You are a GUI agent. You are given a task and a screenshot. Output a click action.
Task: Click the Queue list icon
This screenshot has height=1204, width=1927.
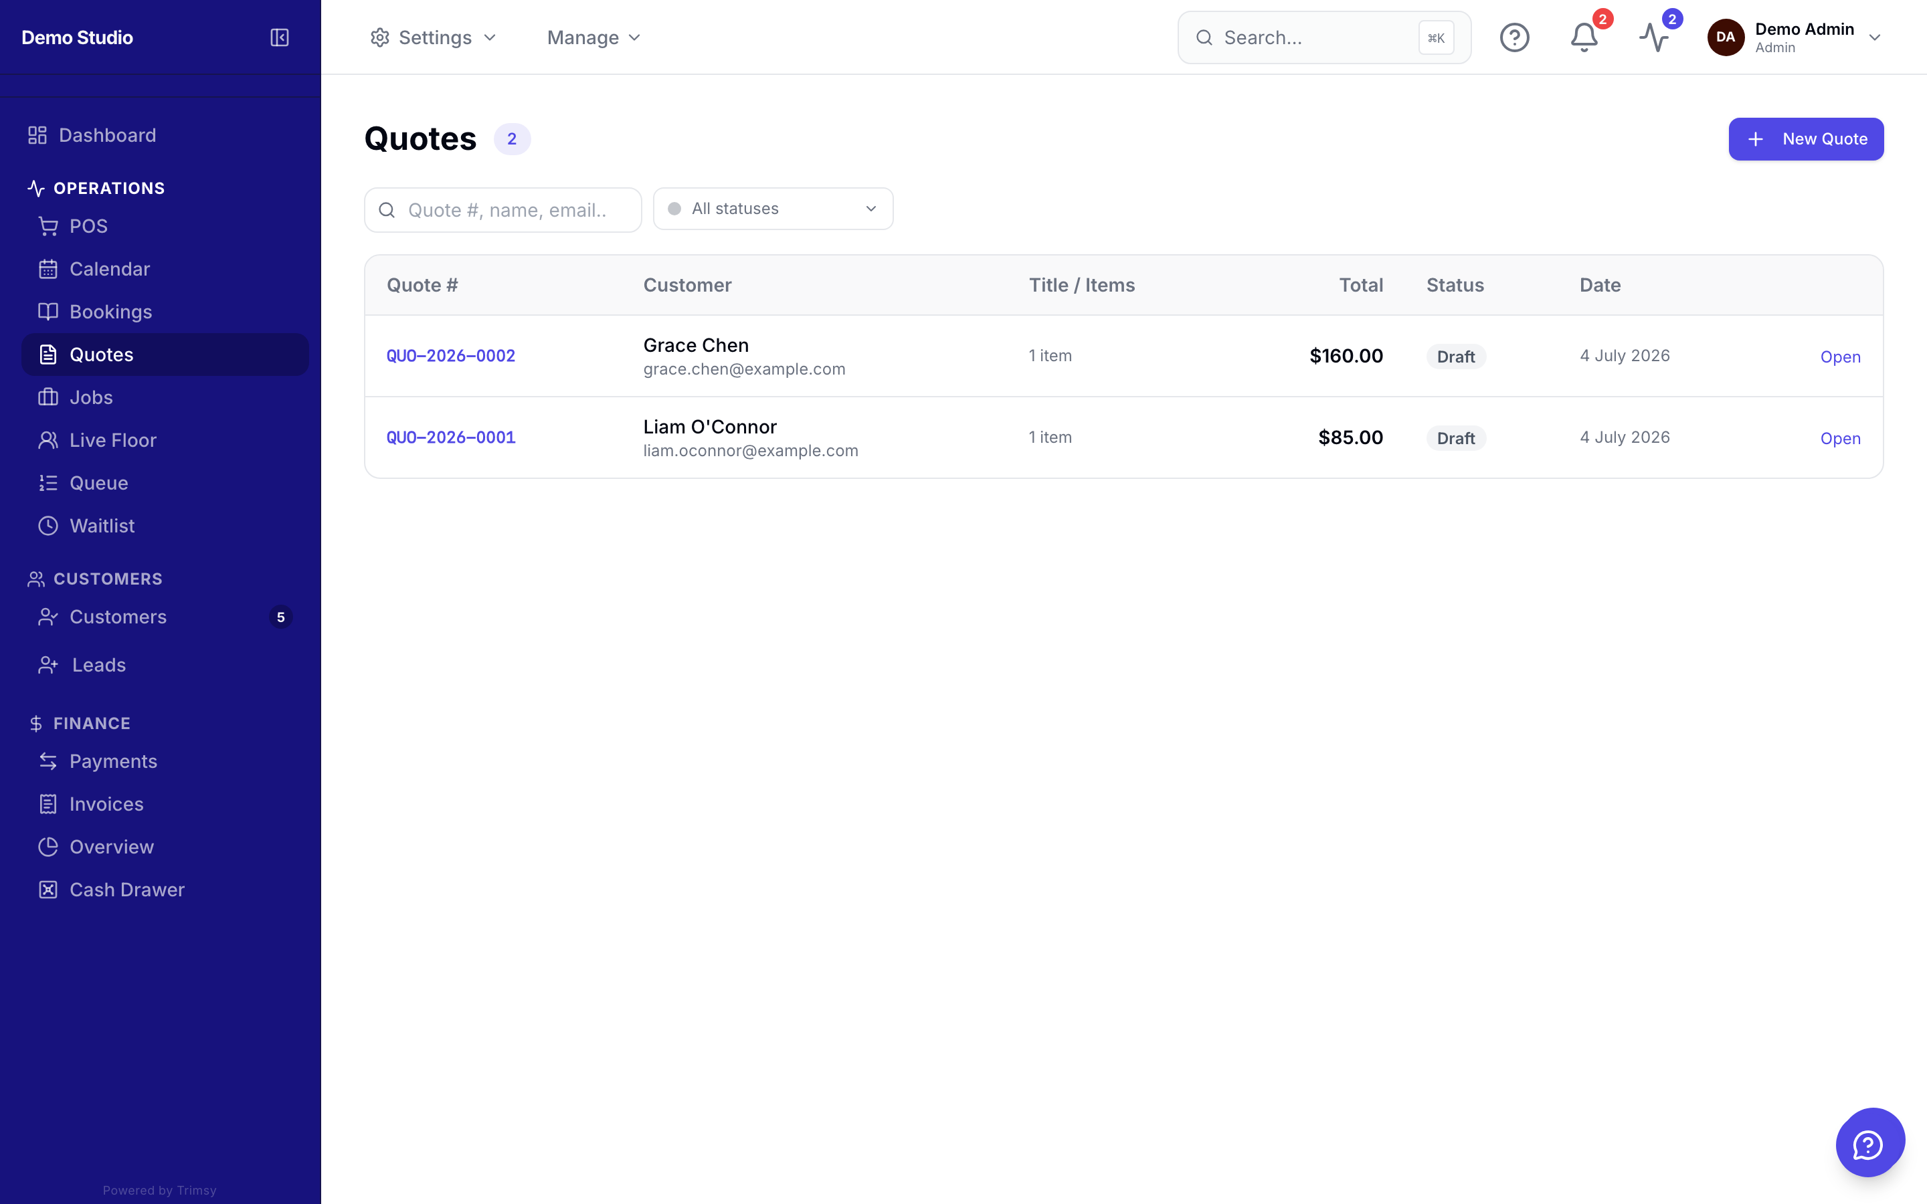[x=48, y=482]
